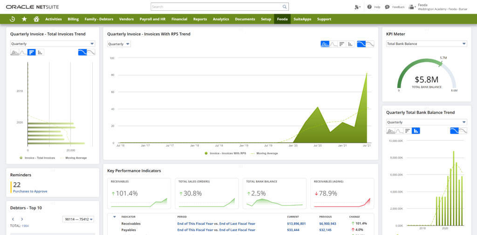Enable moving average in Total Invoices Trend

82,52
